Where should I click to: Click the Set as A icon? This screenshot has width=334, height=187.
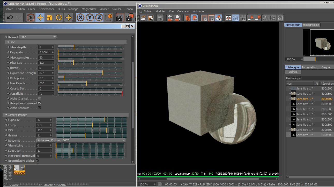[250, 18]
